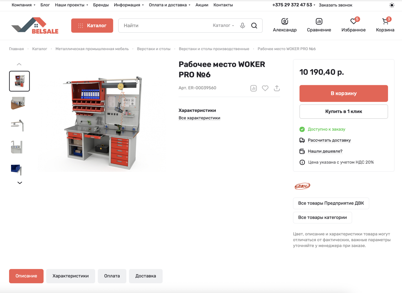Toggle the dark/light theme sun icon
This screenshot has height=293, width=402.
coord(392,5)
